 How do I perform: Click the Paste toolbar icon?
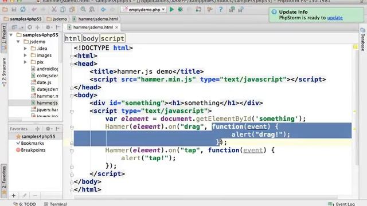[x=72, y=10]
